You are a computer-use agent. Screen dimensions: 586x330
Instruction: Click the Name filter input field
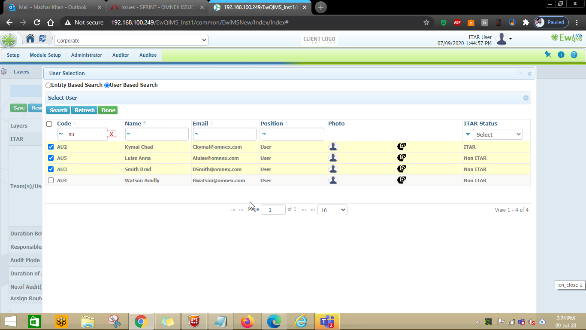pos(157,134)
